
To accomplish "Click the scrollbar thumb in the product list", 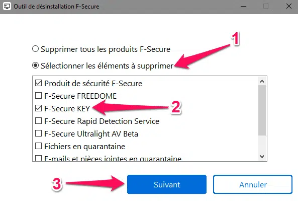I will [262, 110].
